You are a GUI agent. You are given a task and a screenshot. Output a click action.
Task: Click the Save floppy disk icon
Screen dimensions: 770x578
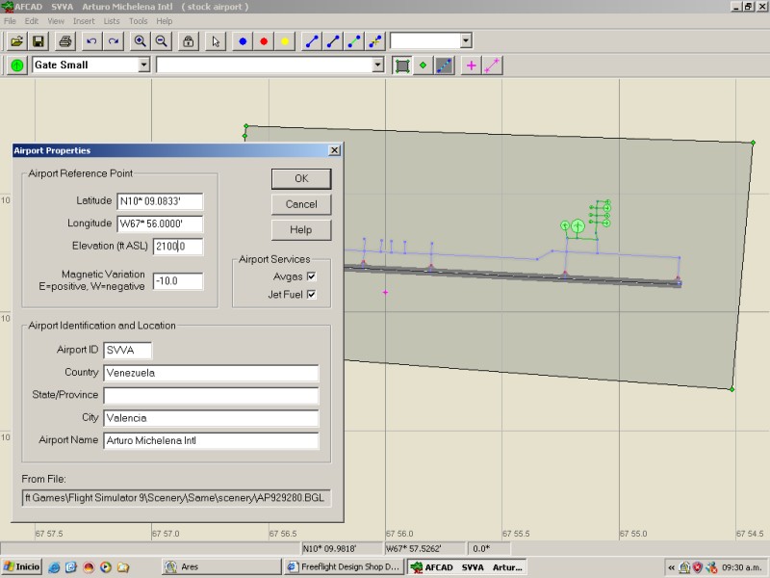tap(38, 41)
